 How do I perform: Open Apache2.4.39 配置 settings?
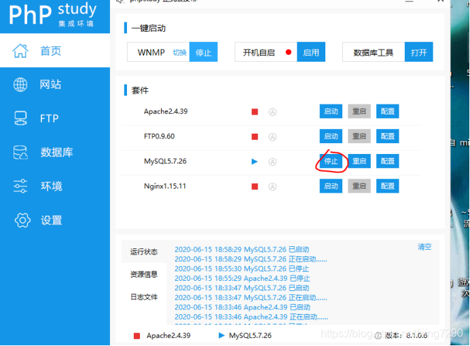(388, 111)
